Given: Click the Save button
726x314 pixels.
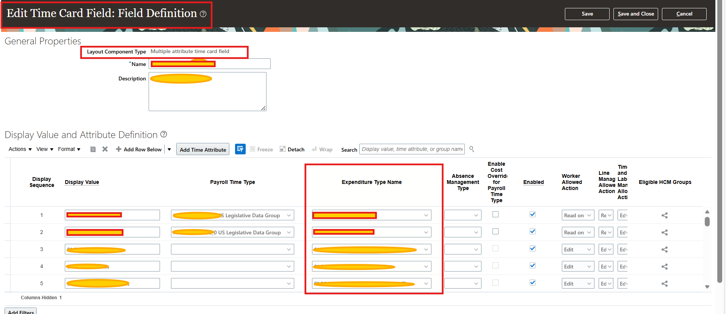Looking at the screenshot, I should click(587, 14).
